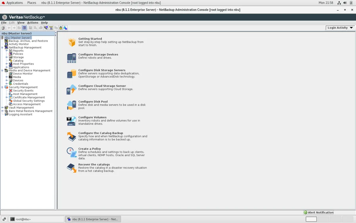Viewport: 356px width, 223px height.
Task: Open the Actions menu
Action: [x=33, y=23]
